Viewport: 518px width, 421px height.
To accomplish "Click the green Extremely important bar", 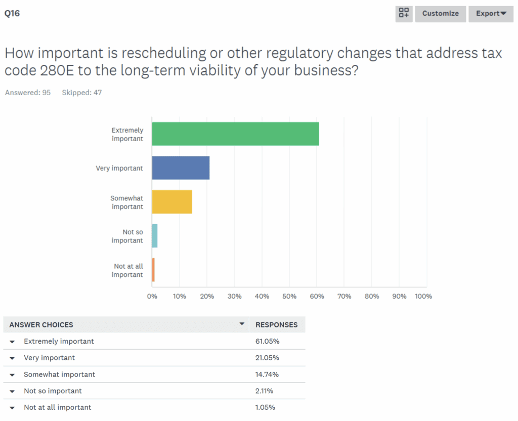I will click(235, 134).
